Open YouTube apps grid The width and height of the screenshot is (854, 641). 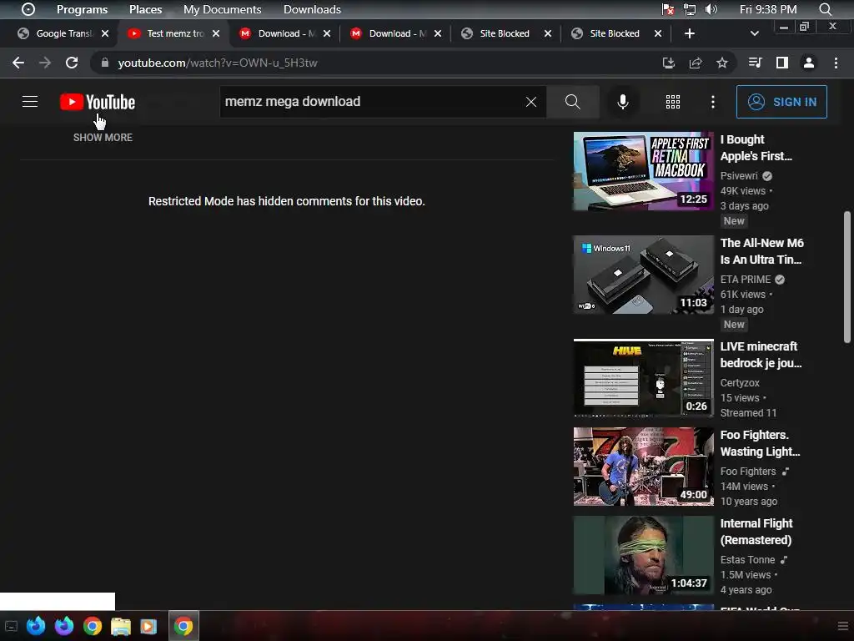pyautogui.click(x=673, y=101)
